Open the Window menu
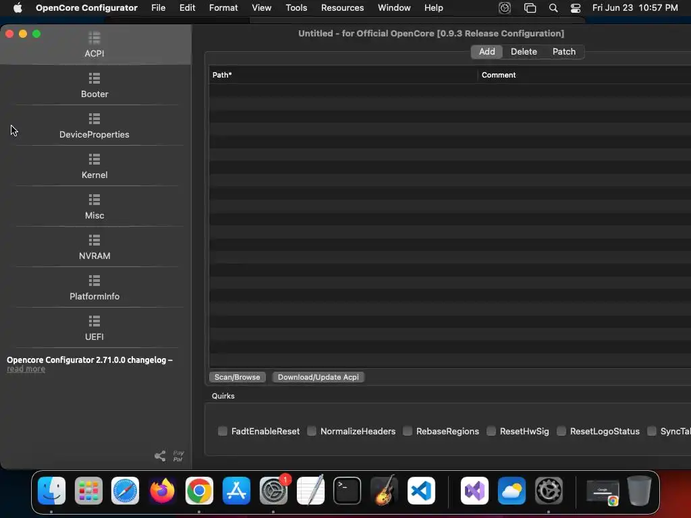The image size is (691, 518). [394, 8]
